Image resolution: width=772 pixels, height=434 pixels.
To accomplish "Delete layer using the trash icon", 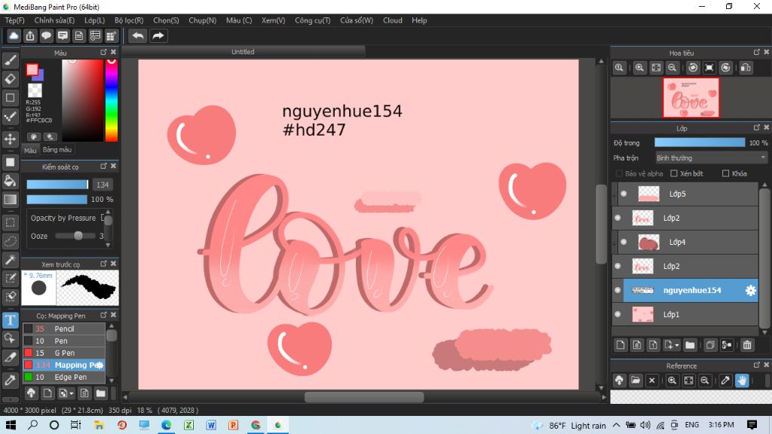I will (x=747, y=345).
